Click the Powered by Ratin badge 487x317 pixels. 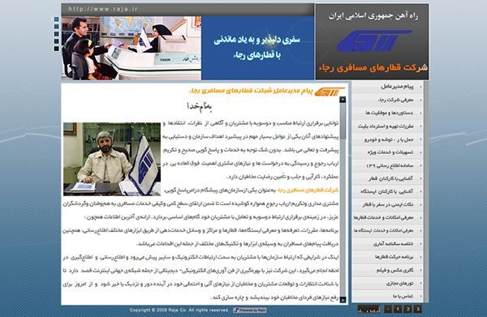tap(250, 310)
